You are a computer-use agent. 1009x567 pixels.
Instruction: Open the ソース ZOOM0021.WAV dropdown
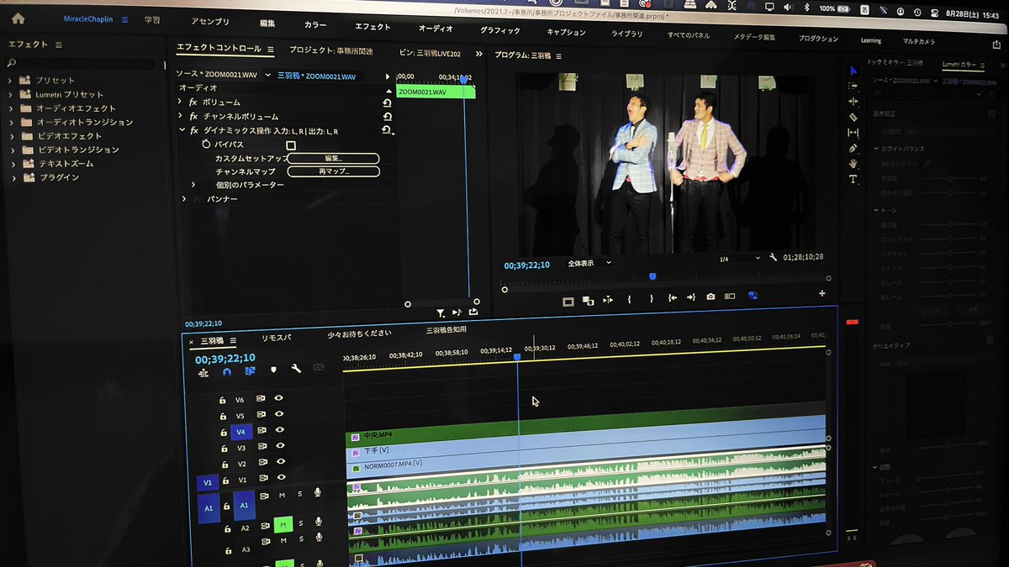268,75
